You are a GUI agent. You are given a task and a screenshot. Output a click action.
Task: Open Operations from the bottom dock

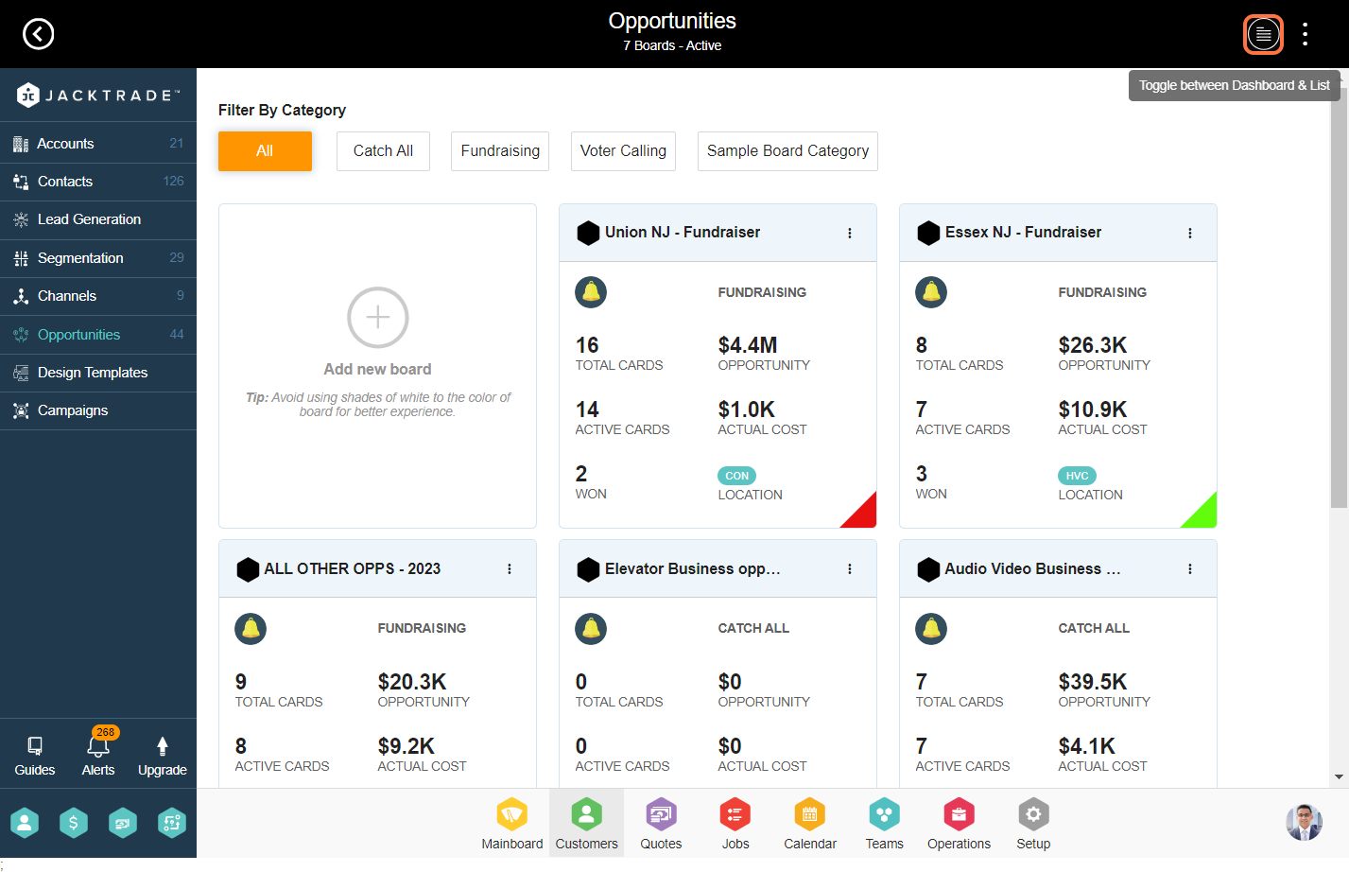pyautogui.click(x=959, y=824)
